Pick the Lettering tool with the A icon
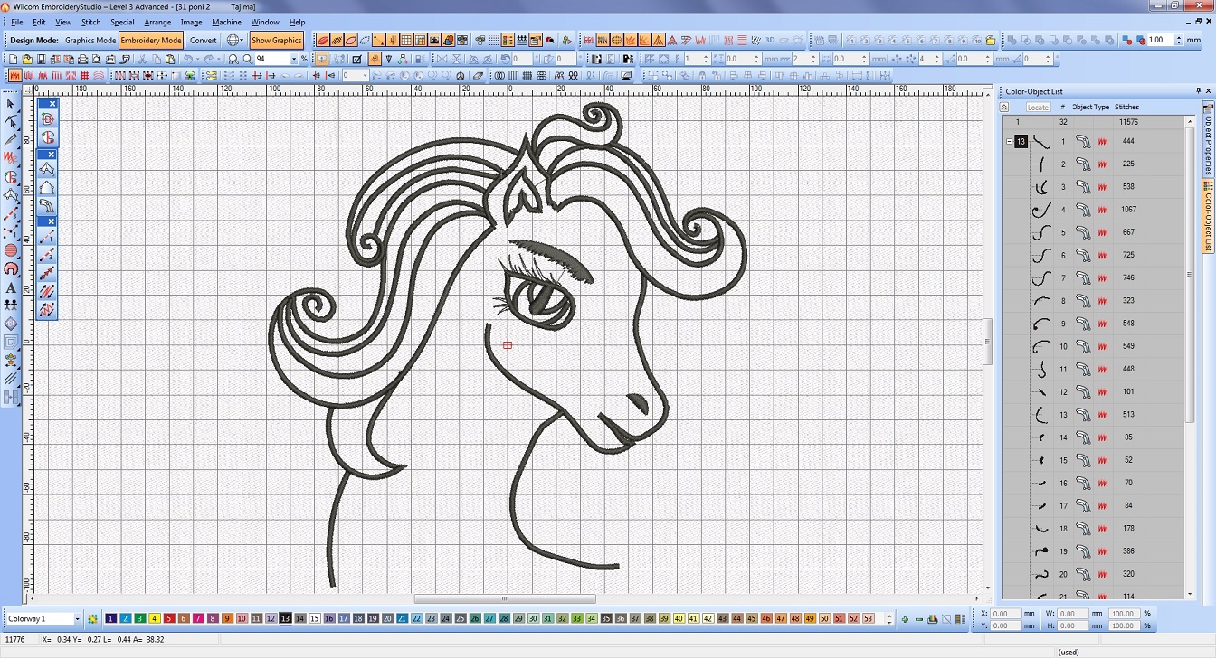The width and height of the screenshot is (1216, 658). [11, 287]
